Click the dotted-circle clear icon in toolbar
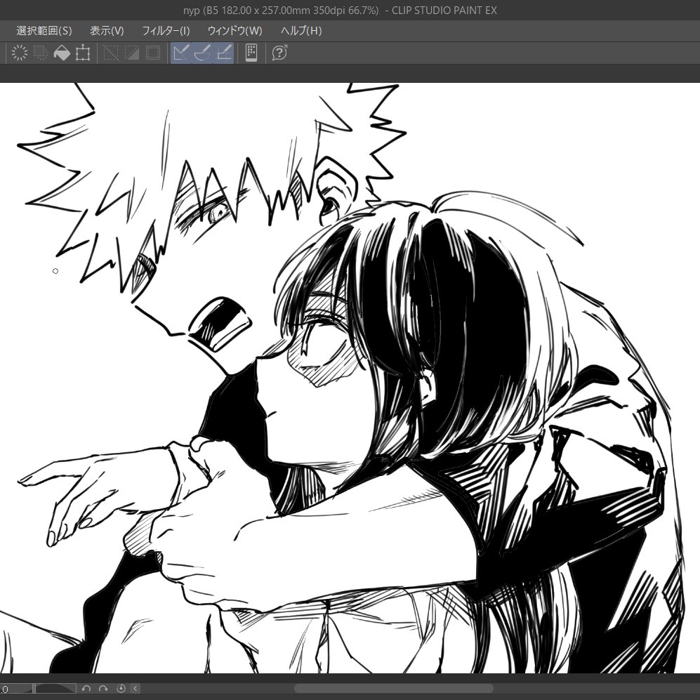This screenshot has height=700, width=700. (19, 53)
